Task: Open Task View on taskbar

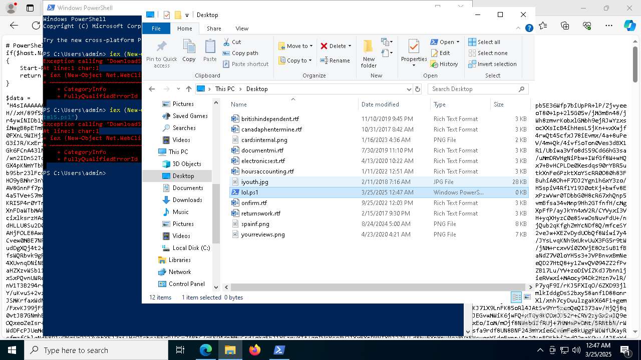Action: click(180, 350)
